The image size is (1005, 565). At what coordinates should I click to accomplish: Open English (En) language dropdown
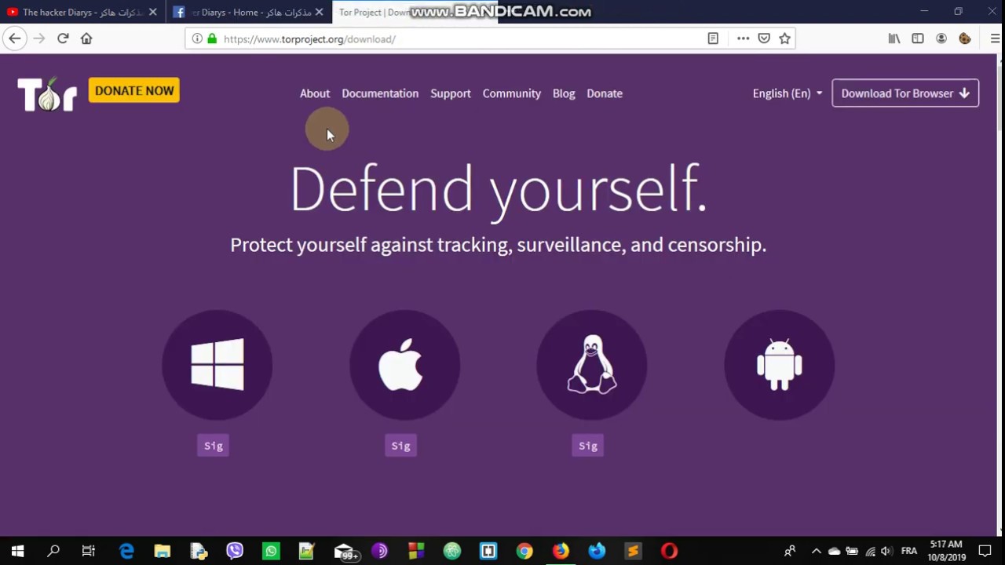788,93
